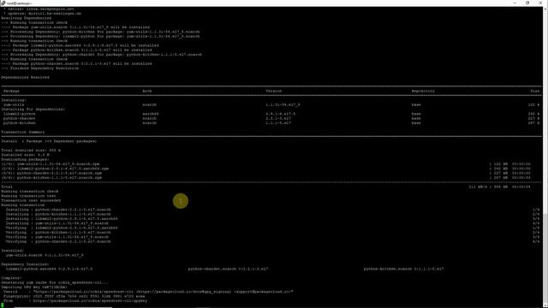The width and height of the screenshot is (548, 308).
Task: Maximize the terminal window
Action: pyautogui.click(x=527, y=3)
